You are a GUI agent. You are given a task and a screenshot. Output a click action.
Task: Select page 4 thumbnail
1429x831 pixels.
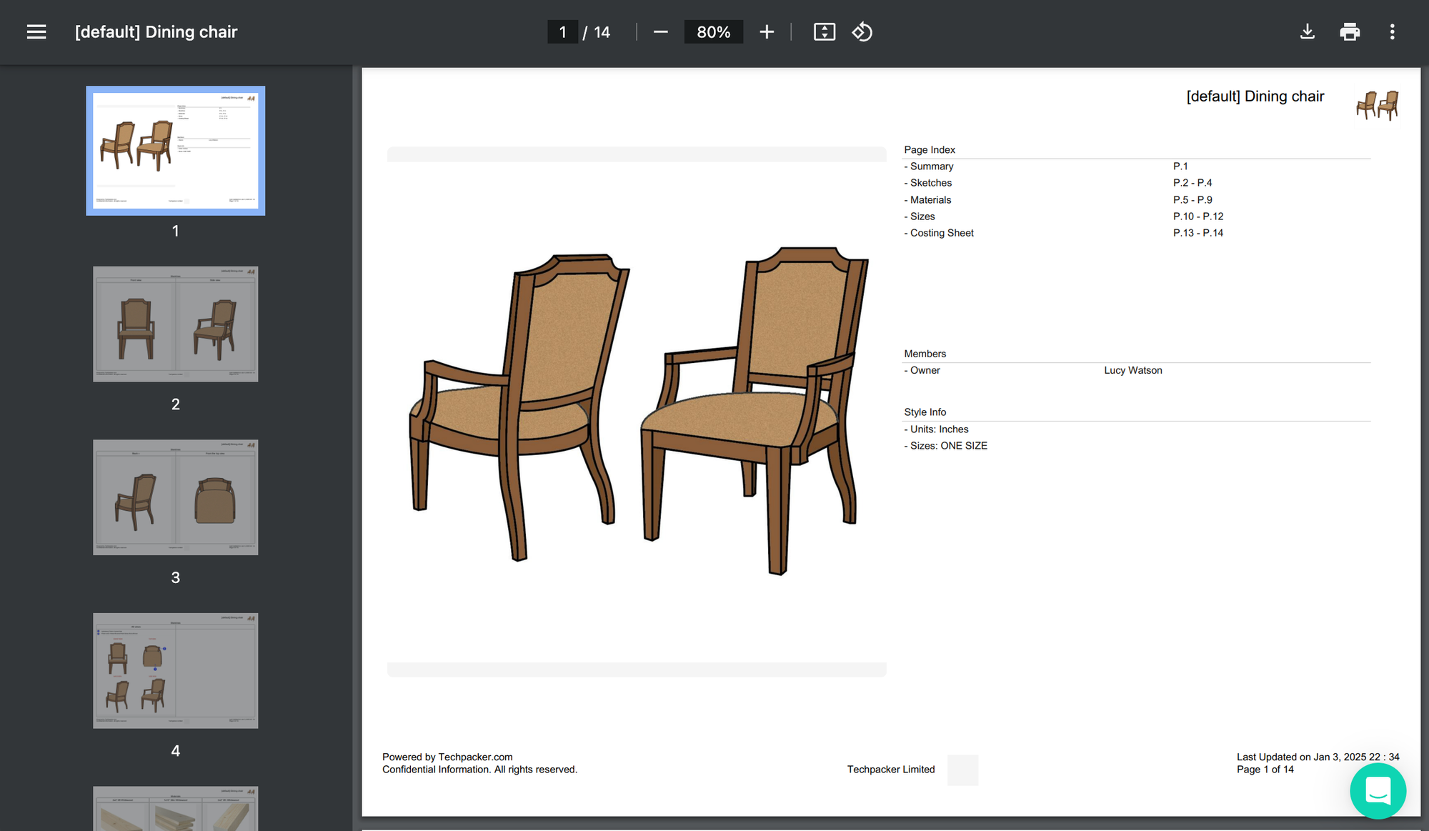(x=176, y=670)
